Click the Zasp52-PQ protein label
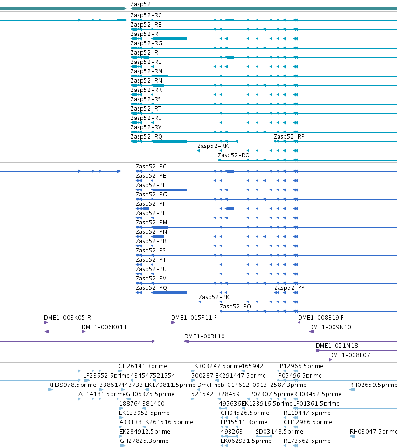This screenshot has width=397, height=448. pyautogui.click(x=151, y=288)
